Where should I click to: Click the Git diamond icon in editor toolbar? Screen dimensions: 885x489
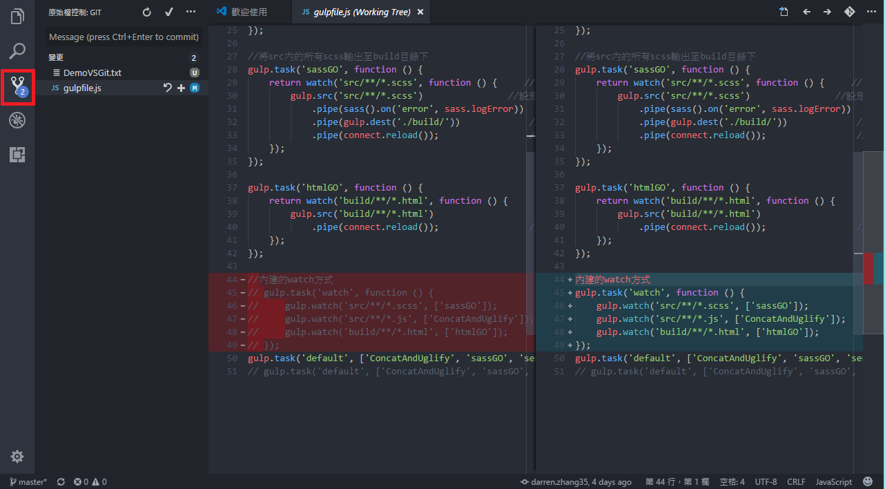pyautogui.click(x=849, y=12)
